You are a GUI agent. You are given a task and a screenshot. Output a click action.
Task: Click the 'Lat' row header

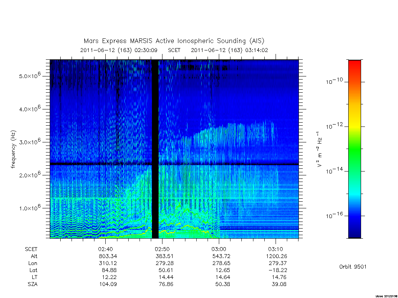point(33,270)
